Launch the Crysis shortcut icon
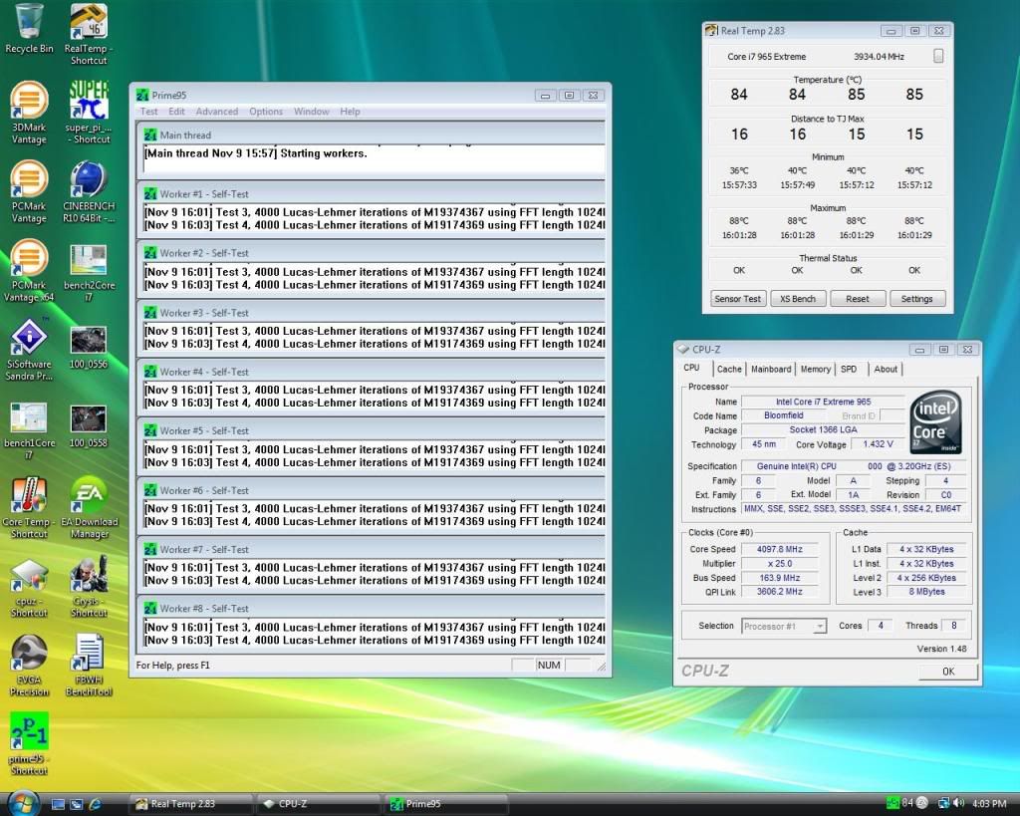The image size is (1020, 816). [x=89, y=586]
